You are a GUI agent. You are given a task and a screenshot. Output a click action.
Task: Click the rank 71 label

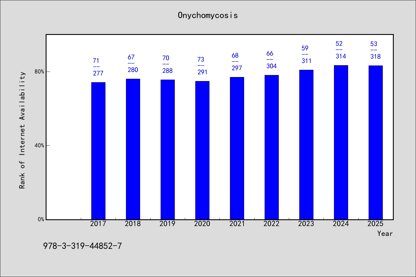[x=96, y=61]
